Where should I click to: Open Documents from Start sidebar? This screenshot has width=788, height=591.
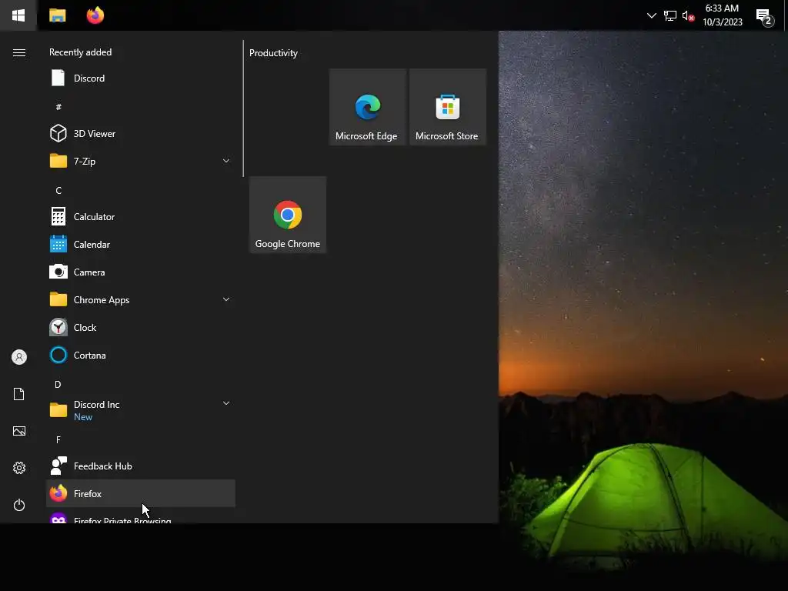[x=19, y=394]
